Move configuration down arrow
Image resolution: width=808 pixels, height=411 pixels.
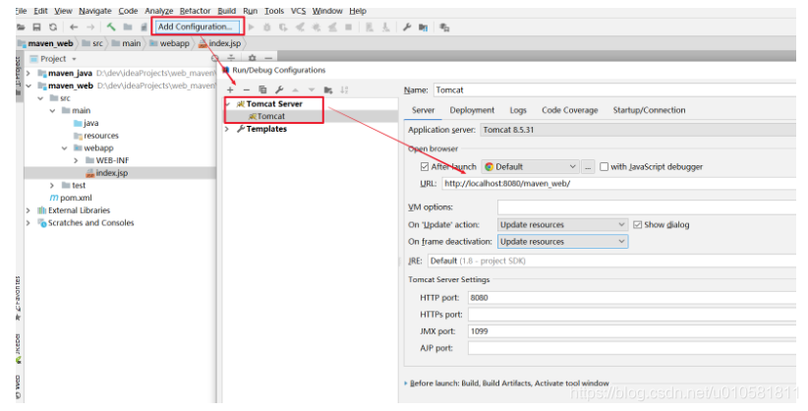coord(312,89)
